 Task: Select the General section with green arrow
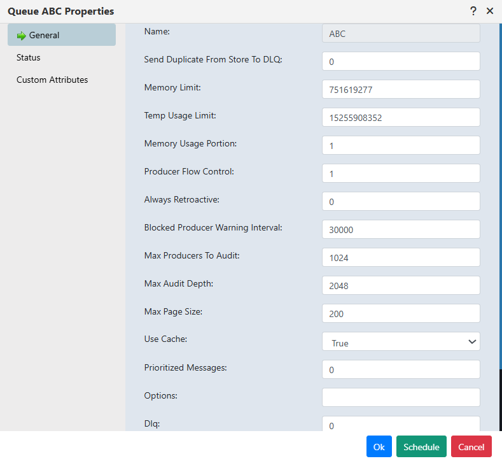pyautogui.click(x=62, y=35)
